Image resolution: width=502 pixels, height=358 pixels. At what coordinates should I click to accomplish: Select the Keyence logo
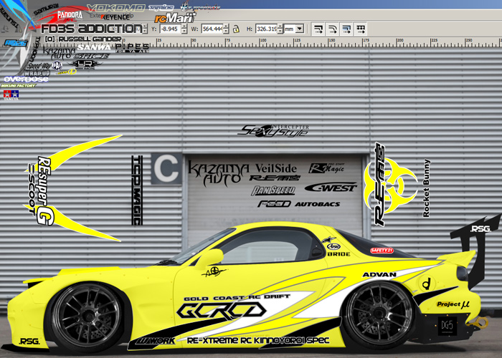pos(115,17)
